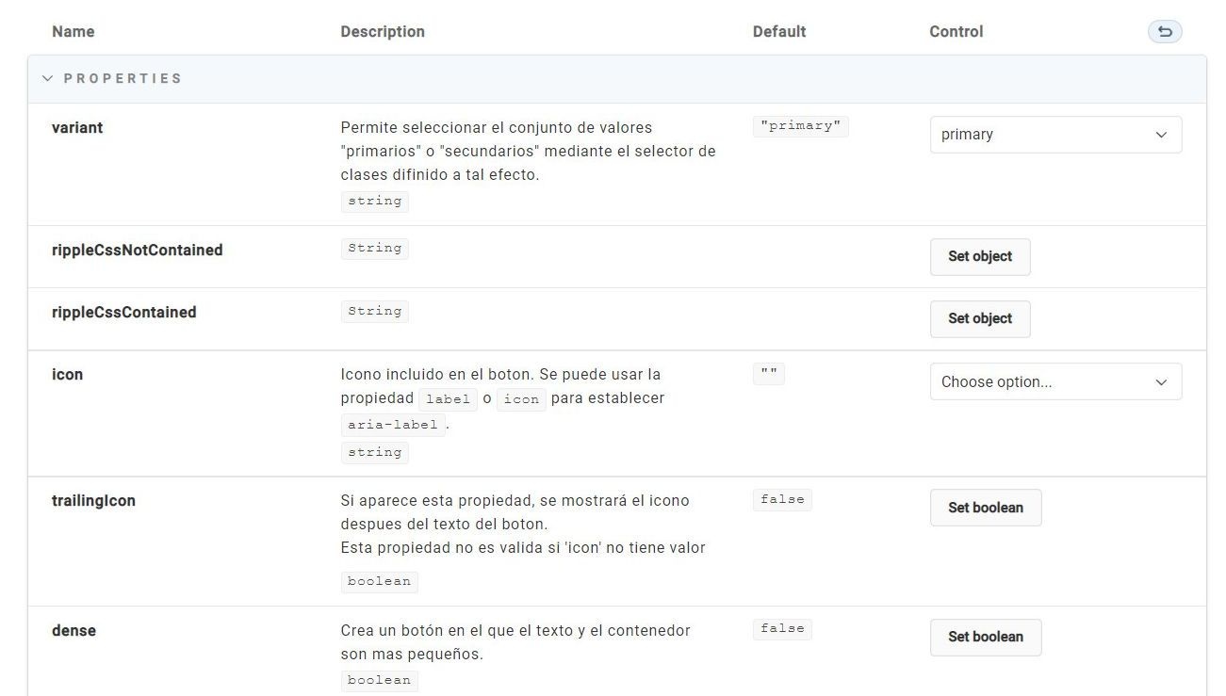1226x696 pixels.
Task: Click the variant property name
Action: point(77,128)
